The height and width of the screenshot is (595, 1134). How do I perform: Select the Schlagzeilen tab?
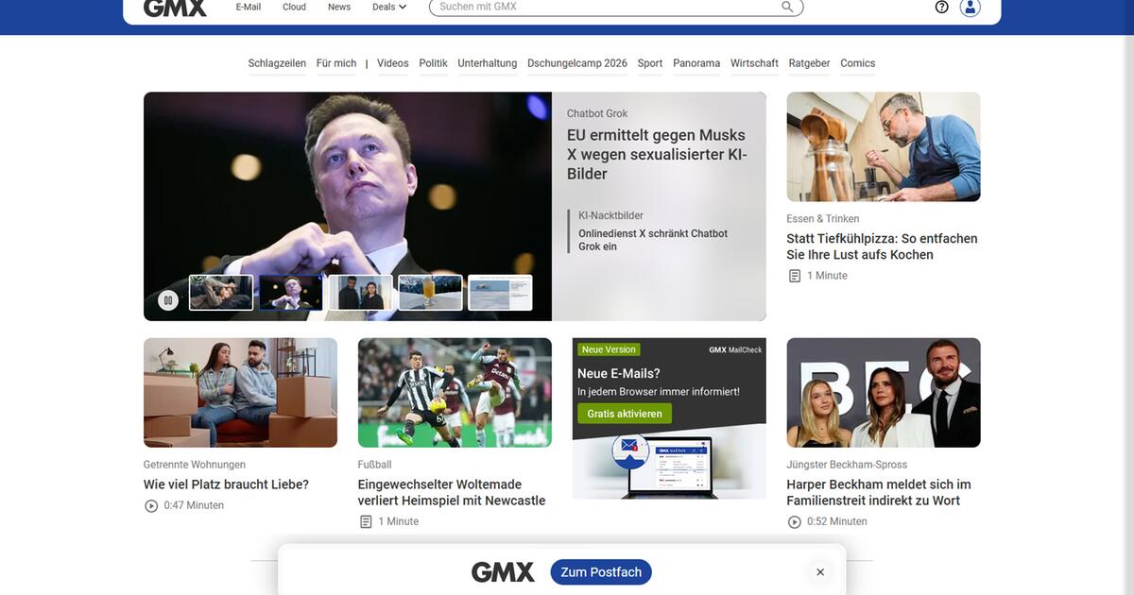pyautogui.click(x=277, y=63)
